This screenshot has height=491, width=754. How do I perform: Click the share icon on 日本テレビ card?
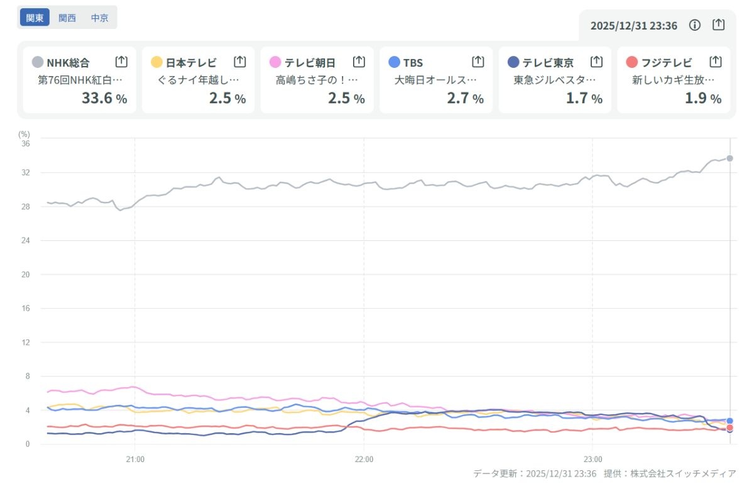[x=239, y=62]
